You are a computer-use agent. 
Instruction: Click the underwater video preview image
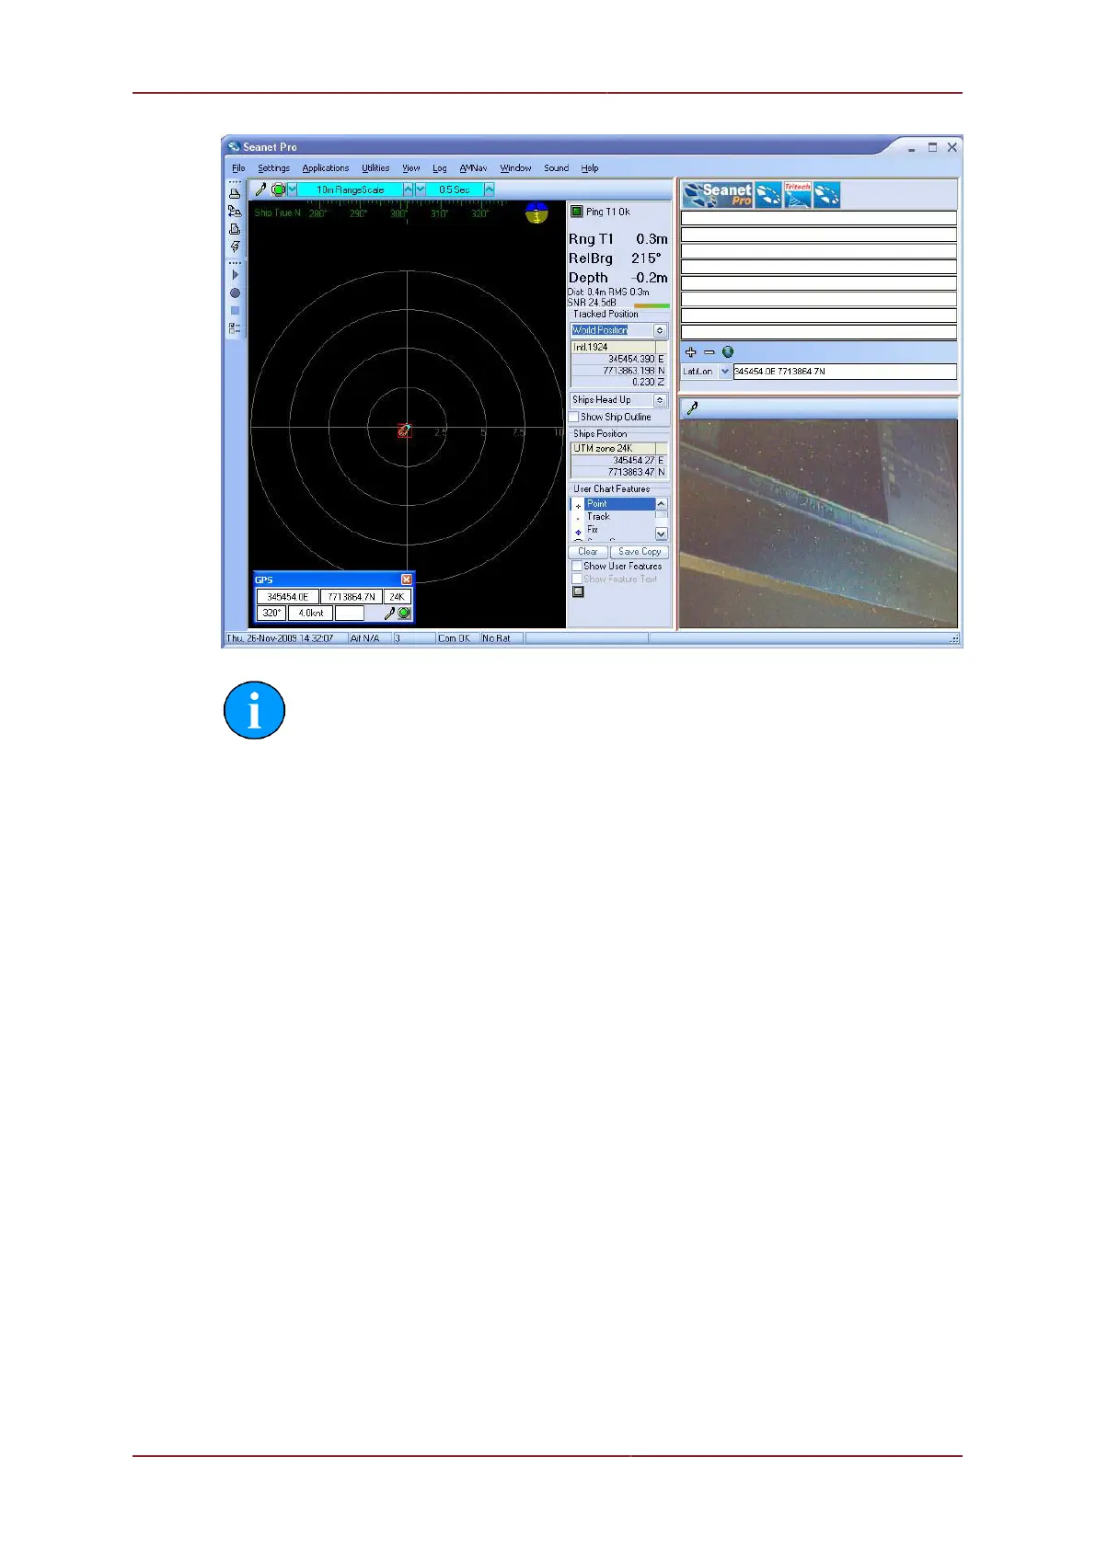(x=818, y=523)
